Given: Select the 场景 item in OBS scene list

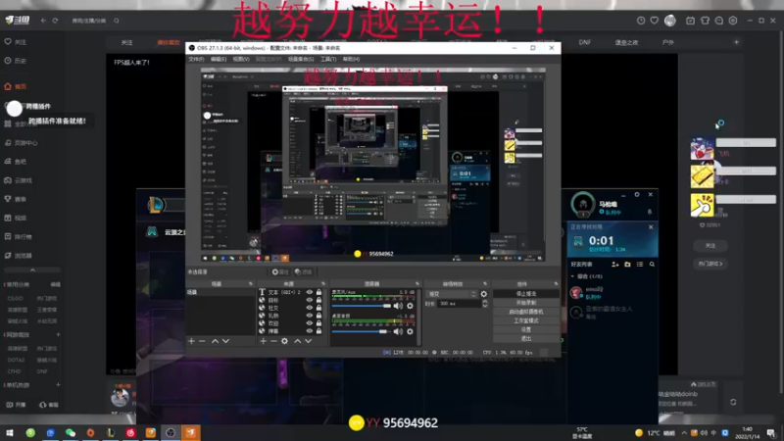Looking at the screenshot, I should point(220,292).
